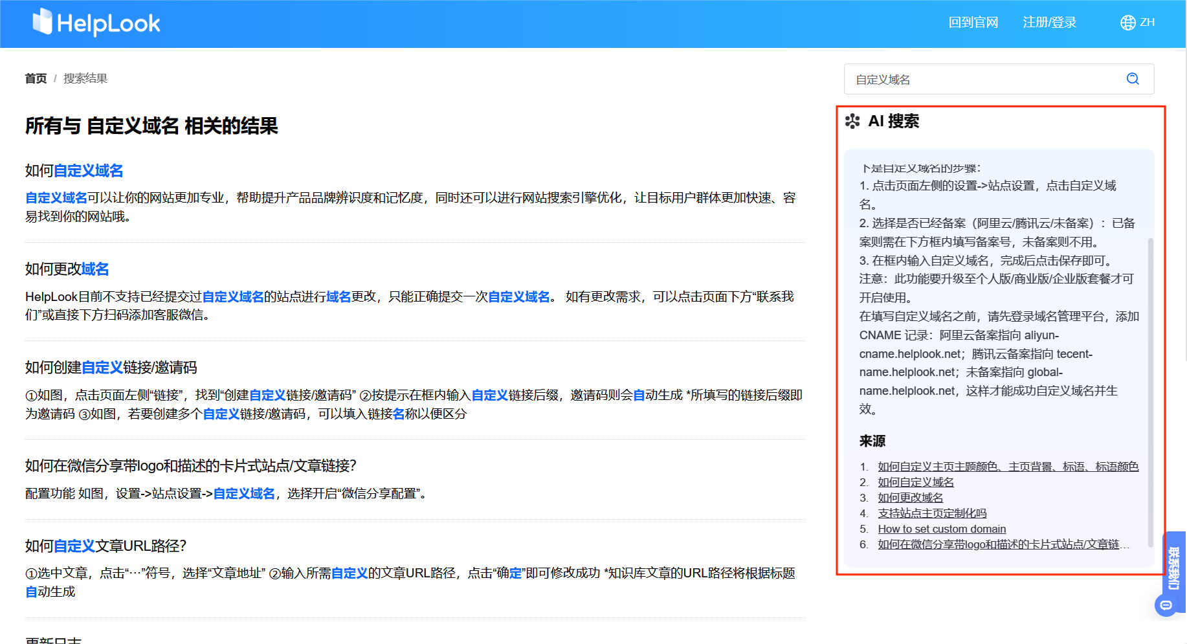This screenshot has width=1187, height=644.
Task: Click the 联系我们 side tab
Action: [1174, 568]
